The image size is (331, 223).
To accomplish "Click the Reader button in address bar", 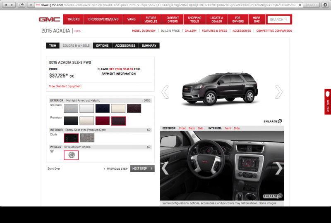I will coord(311,5).
